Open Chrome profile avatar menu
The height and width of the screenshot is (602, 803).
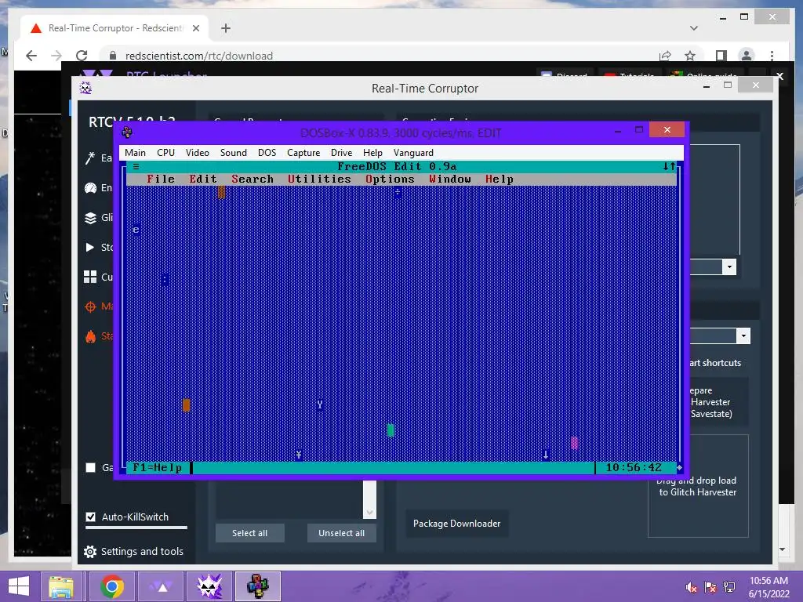(x=747, y=56)
